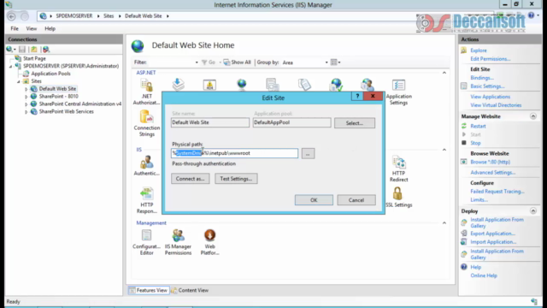Viewport: 547px width, 308px height.
Task: Click the Bindings... action link
Action: 482,78
